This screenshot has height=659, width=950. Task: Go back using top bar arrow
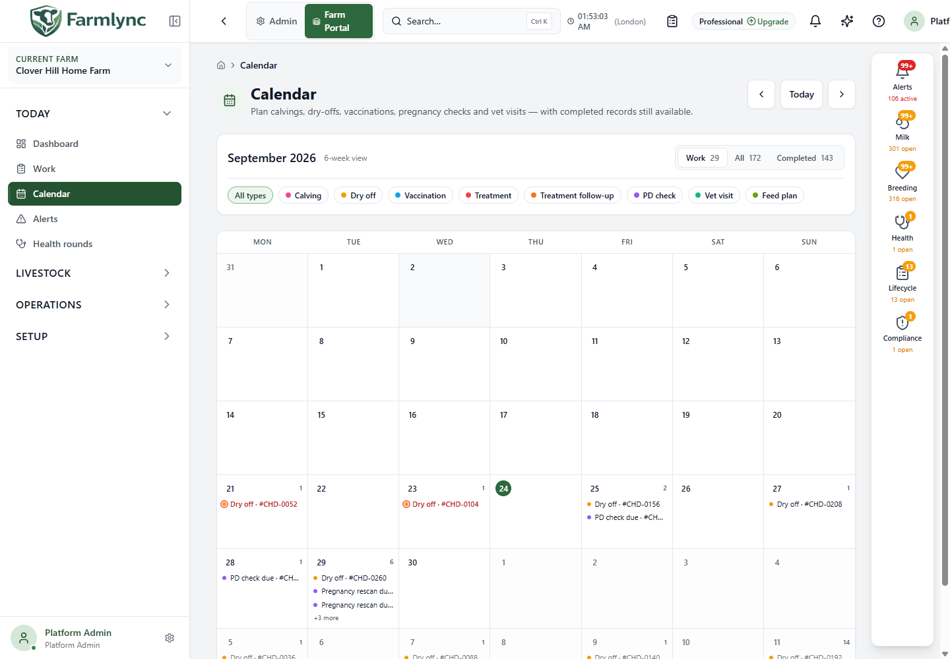pos(224,21)
